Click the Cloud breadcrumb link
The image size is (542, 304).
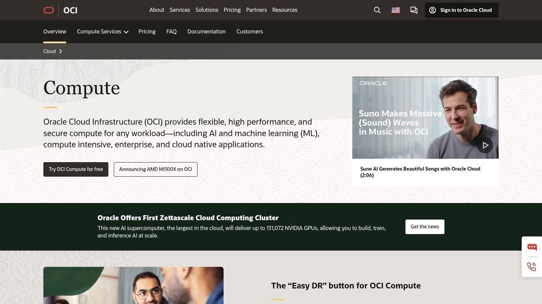(x=49, y=51)
